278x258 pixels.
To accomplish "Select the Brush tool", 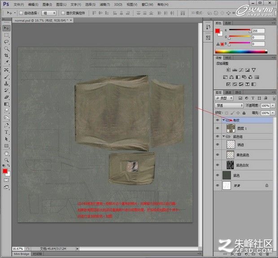I will [x=6, y=77].
